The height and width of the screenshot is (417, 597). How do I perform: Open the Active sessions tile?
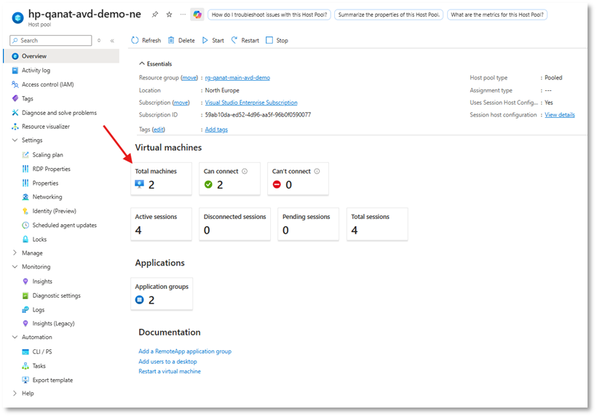(161, 224)
